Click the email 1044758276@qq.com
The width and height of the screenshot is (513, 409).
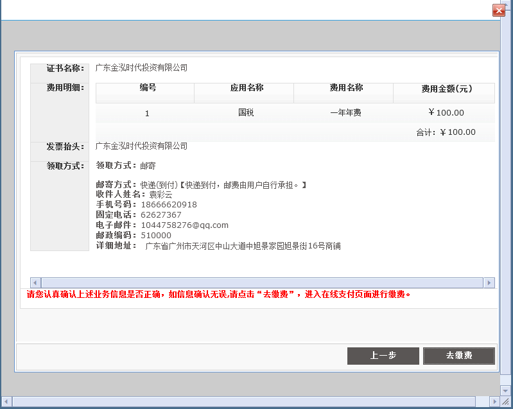(x=184, y=225)
